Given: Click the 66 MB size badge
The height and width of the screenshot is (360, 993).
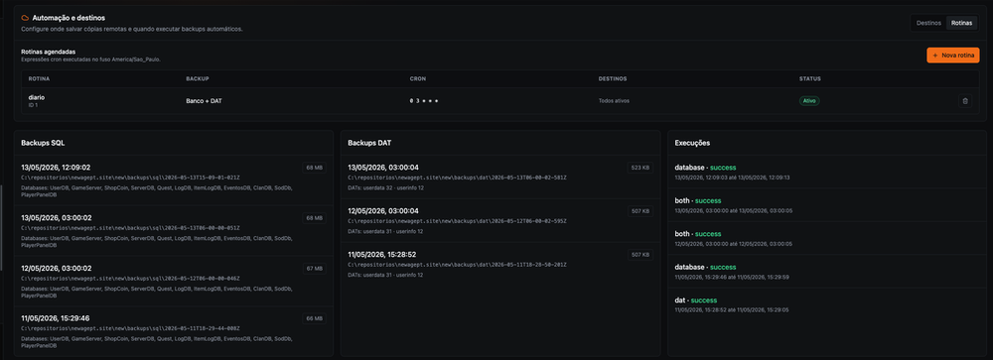Looking at the screenshot, I should (x=315, y=319).
